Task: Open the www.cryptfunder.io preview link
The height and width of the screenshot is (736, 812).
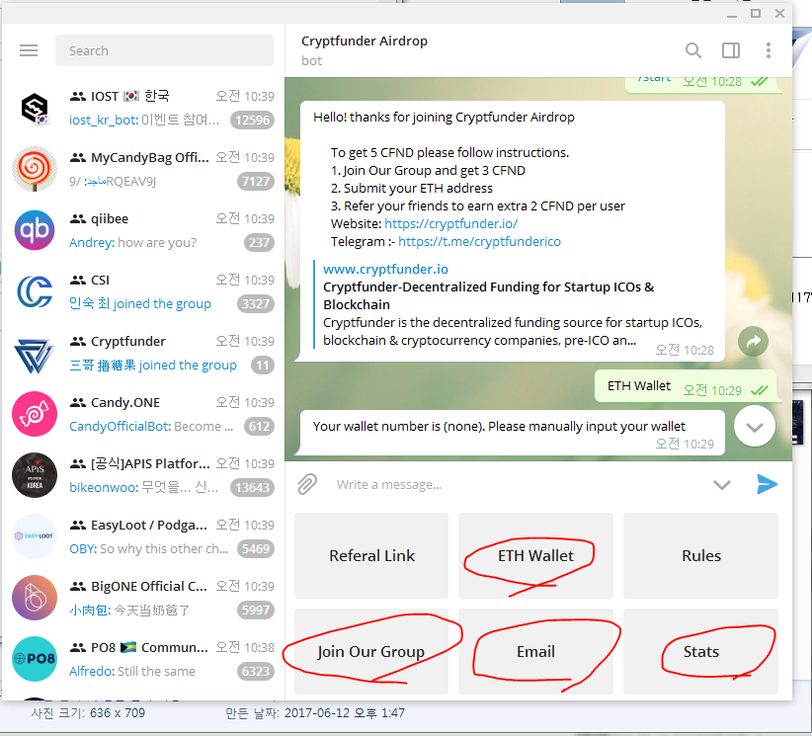Action: point(385,270)
